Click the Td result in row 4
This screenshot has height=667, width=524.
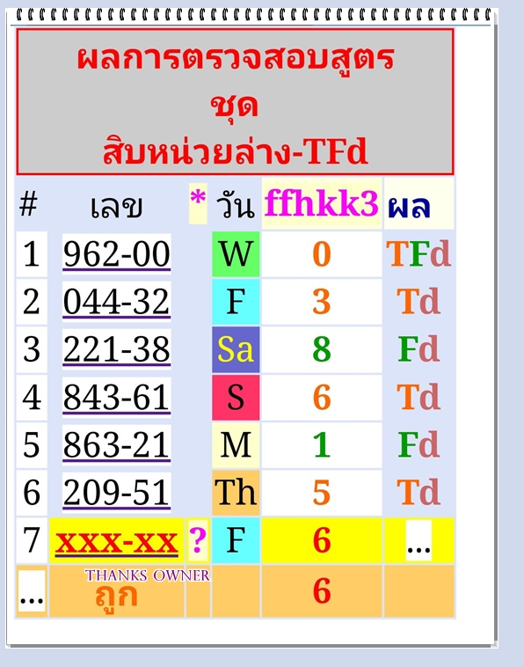point(418,397)
